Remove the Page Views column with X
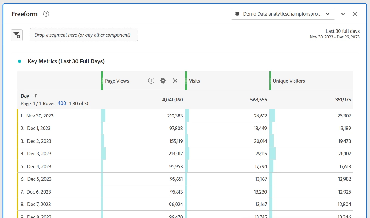The height and width of the screenshot is (218, 370). point(175,81)
